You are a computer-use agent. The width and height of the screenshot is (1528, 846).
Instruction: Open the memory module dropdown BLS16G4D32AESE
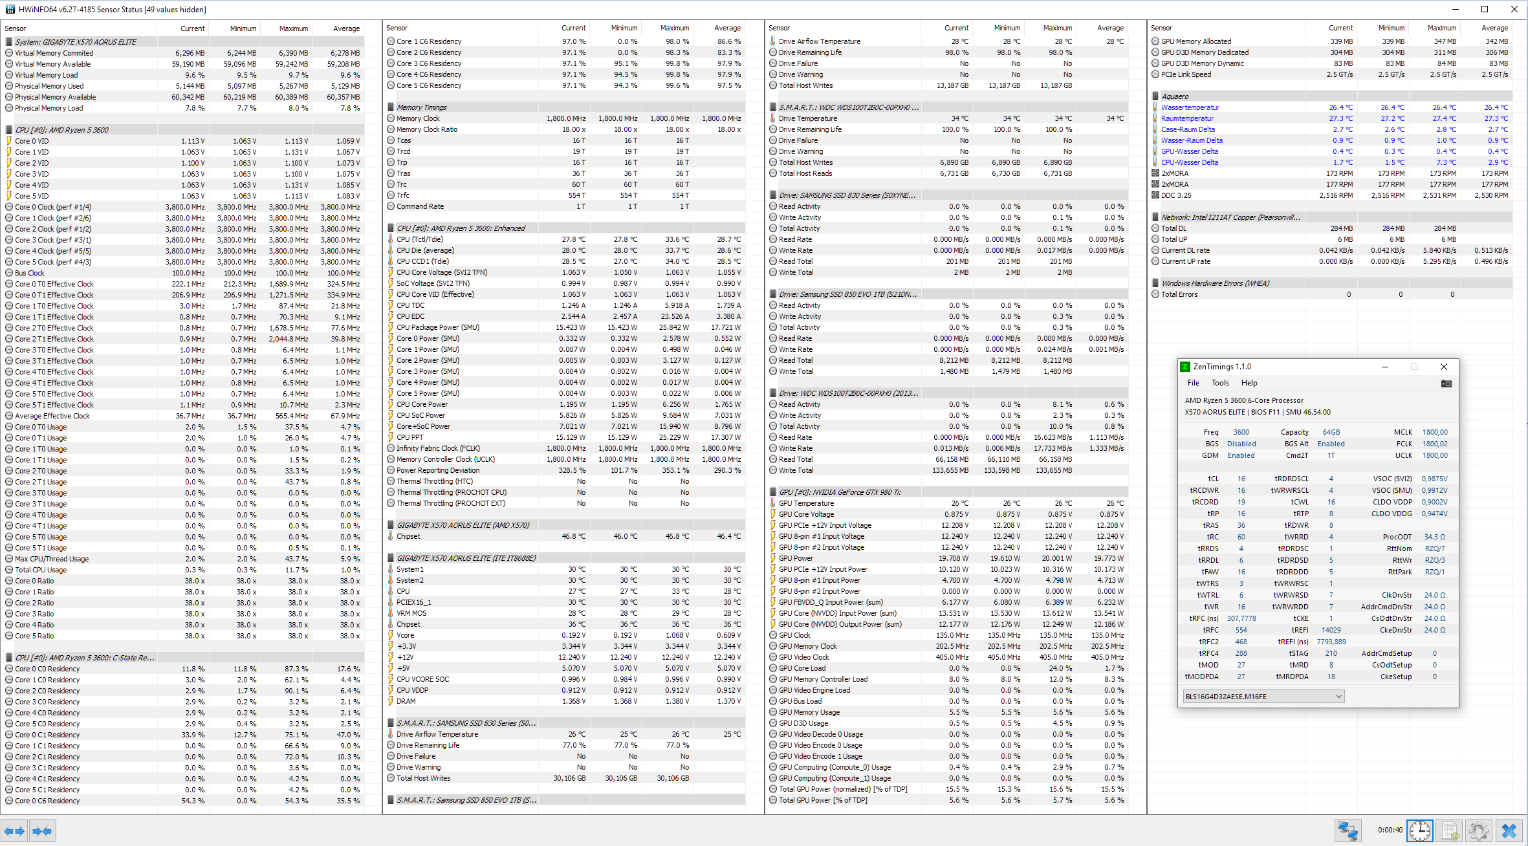pyautogui.click(x=1263, y=697)
